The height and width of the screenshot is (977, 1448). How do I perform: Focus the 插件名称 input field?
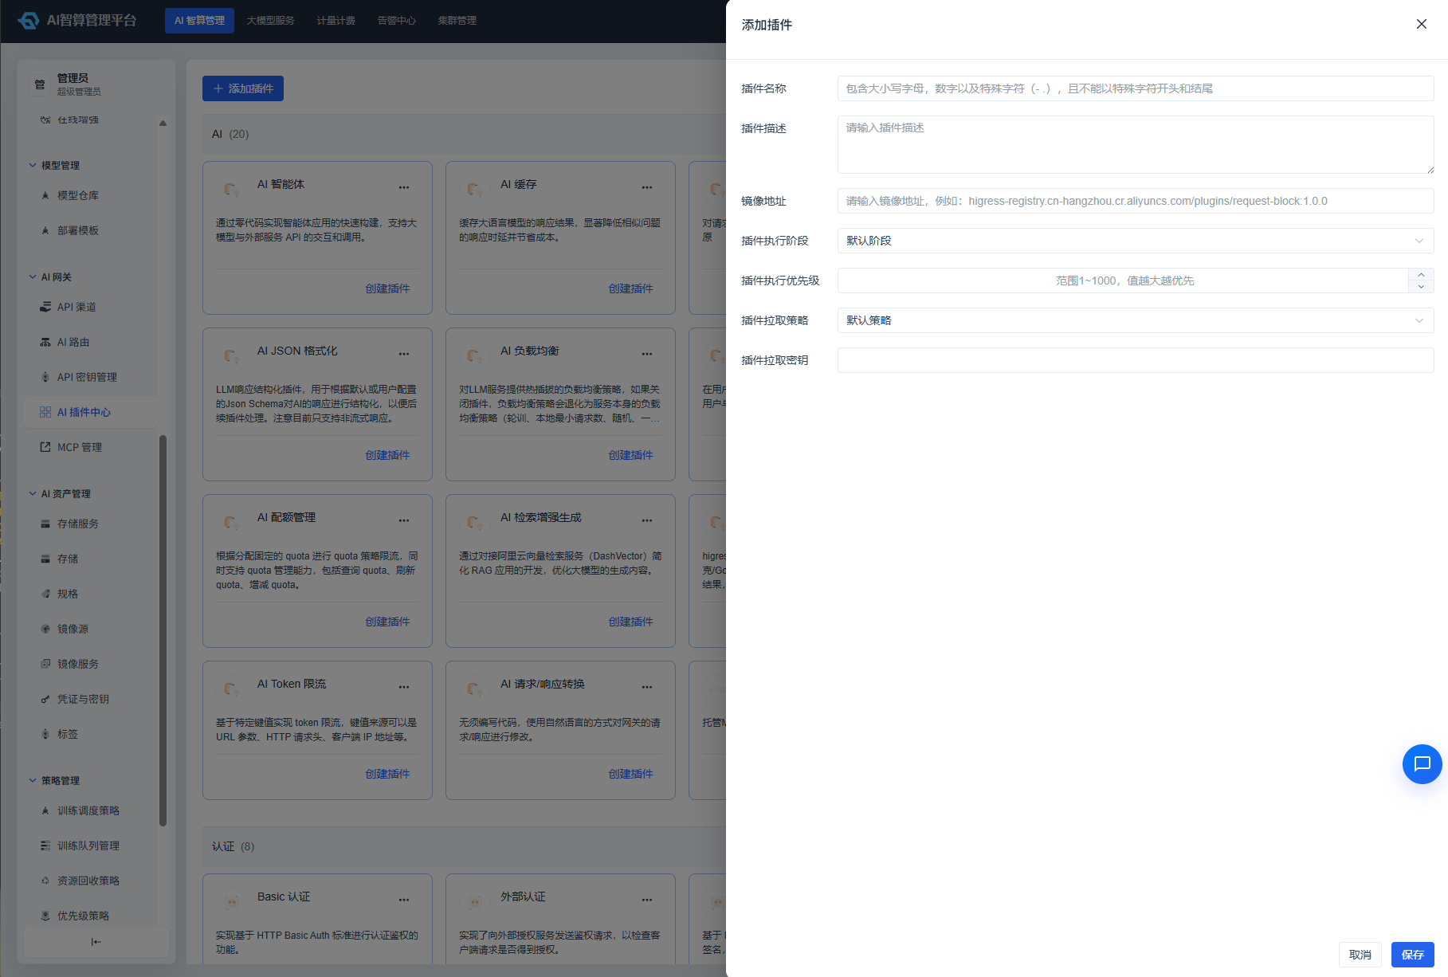pyautogui.click(x=1136, y=88)
